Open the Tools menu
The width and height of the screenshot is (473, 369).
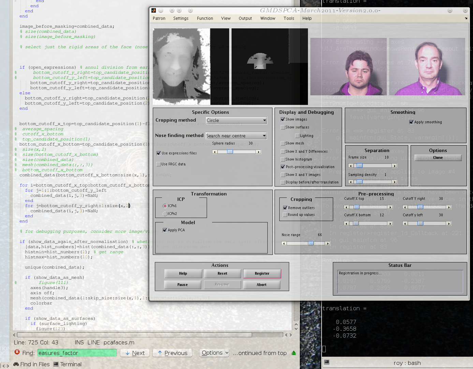(x=289, y=18)
